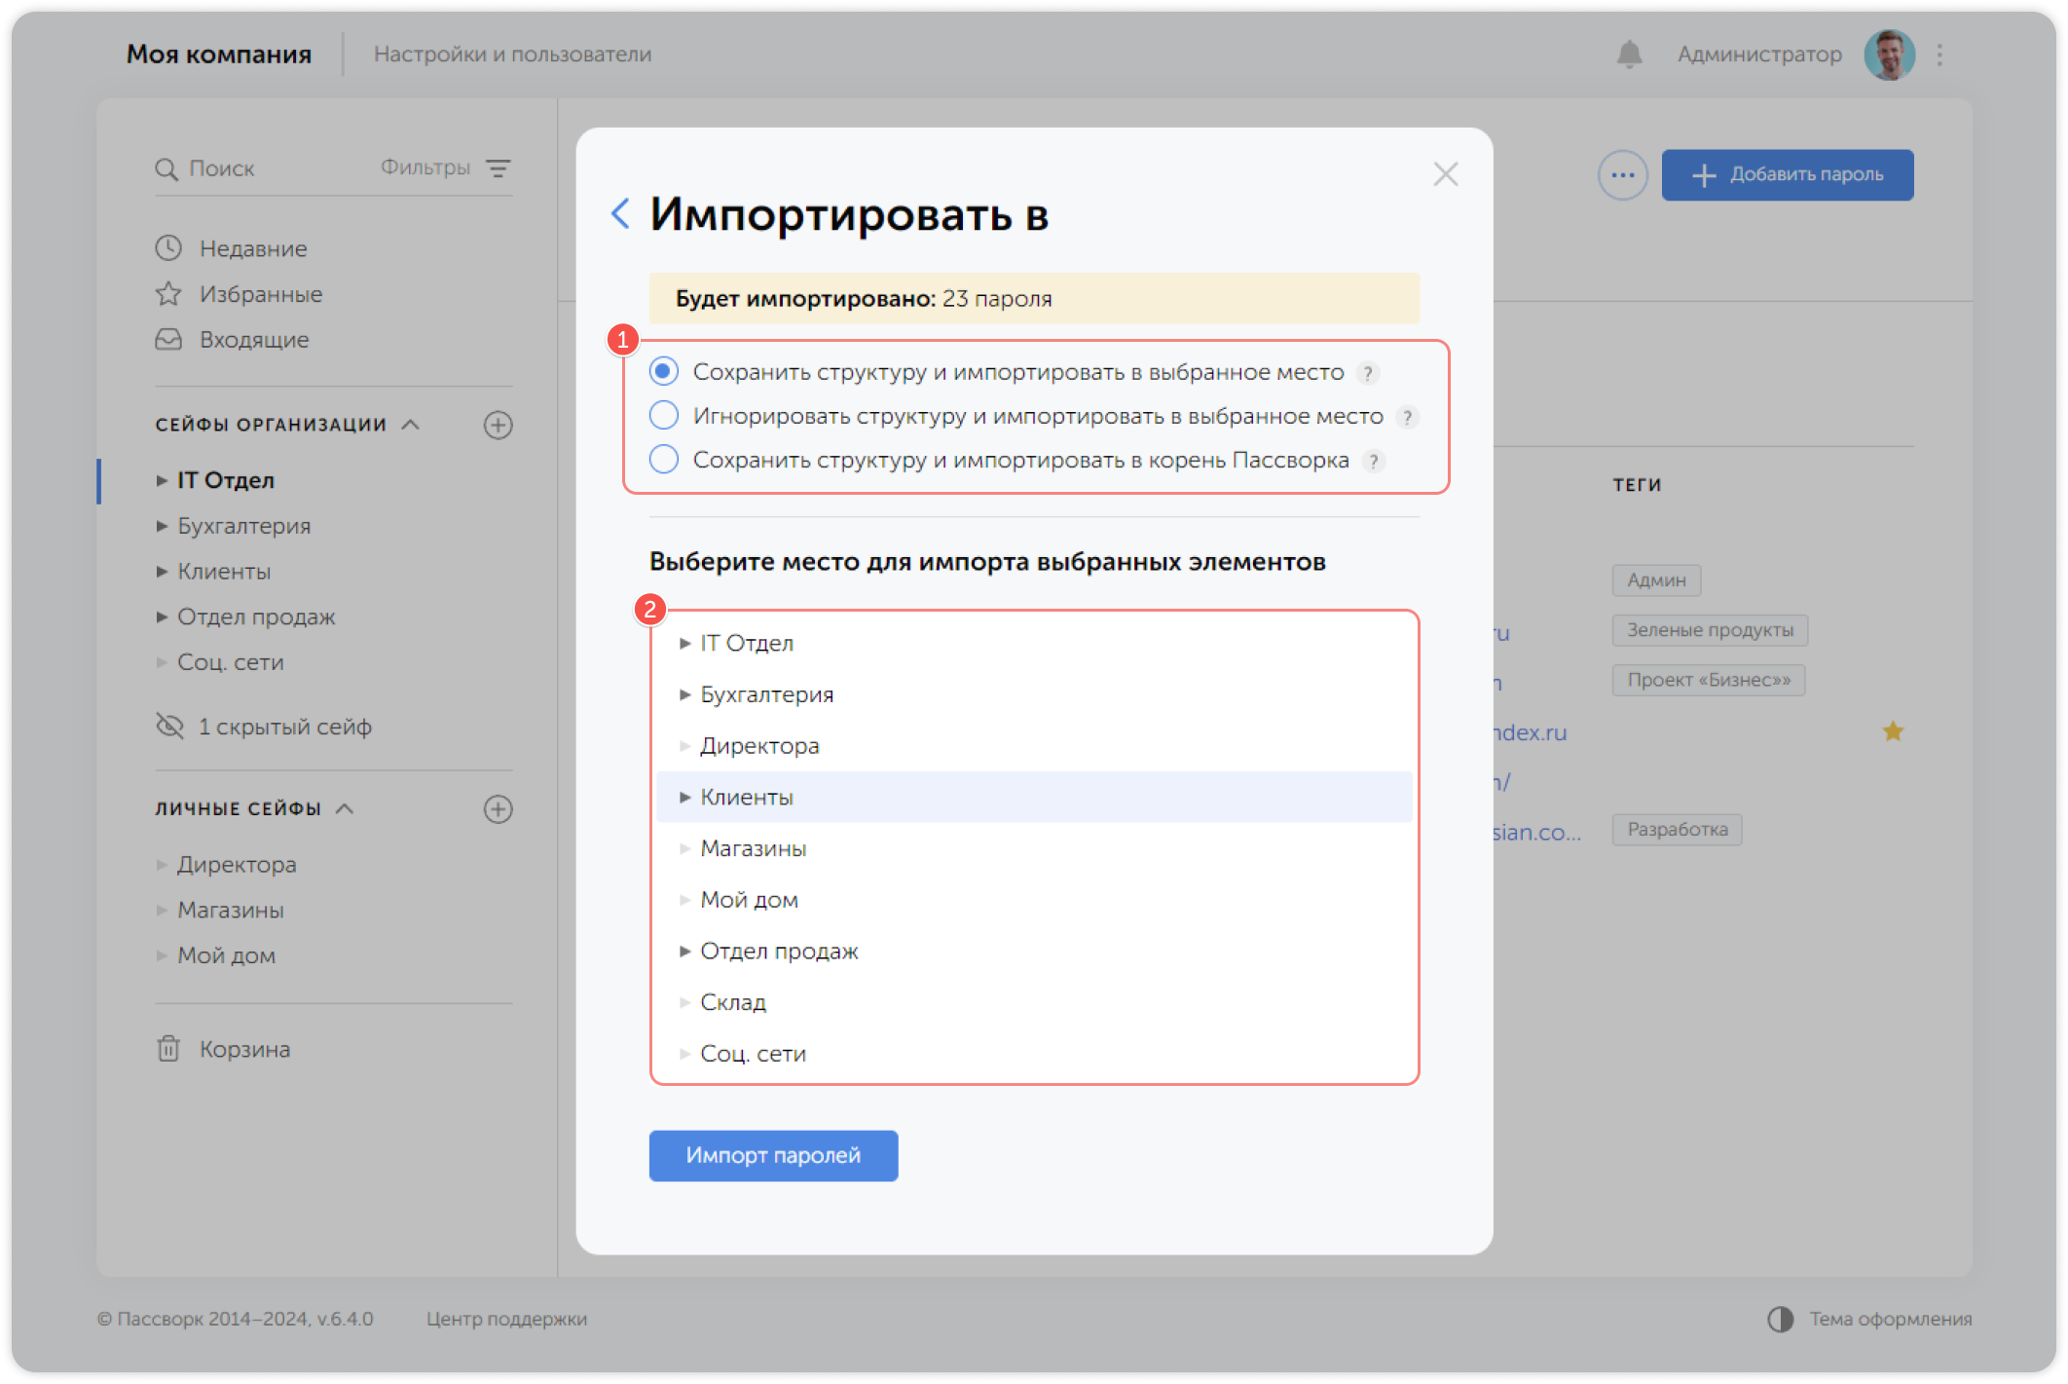This screenshot has height=1384, width=2068.
Task: Click the Поиск search field
Action: (x=224, y=168)
